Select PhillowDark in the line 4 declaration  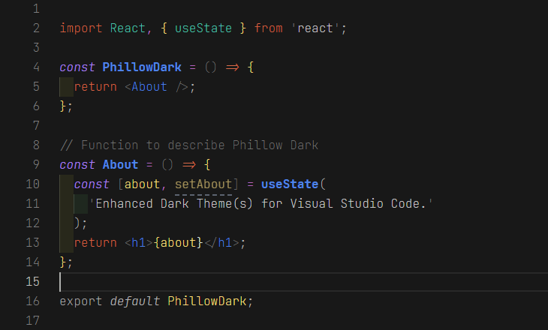[142, 67]
